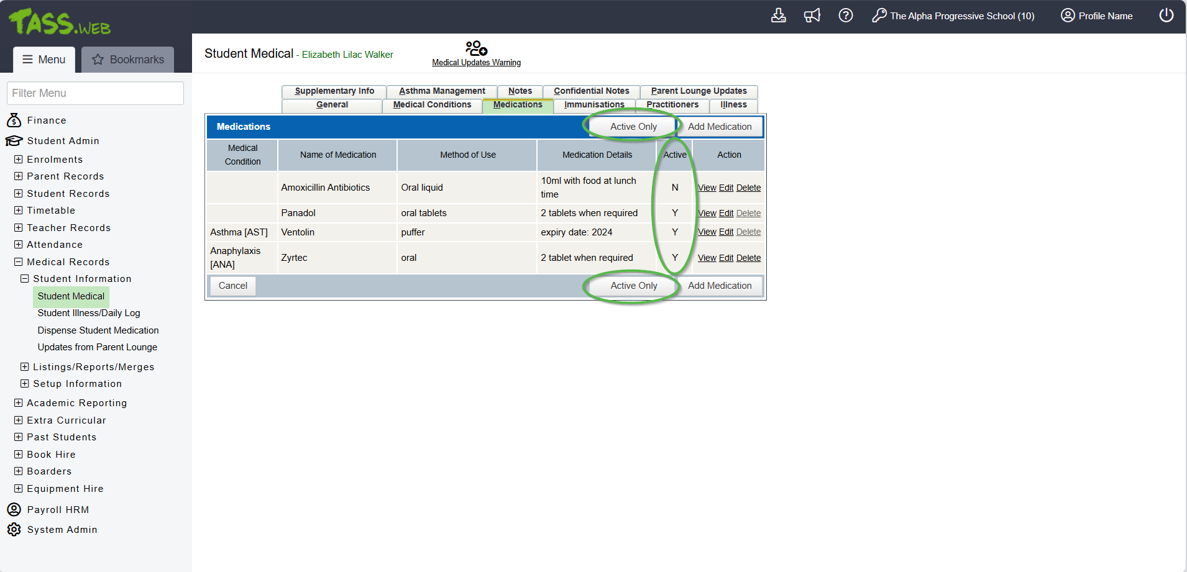The height and width of the screenshot is (572, 1187).
Task: Expand the Academic Reporting tree node
Action: (x=19, y=403)
